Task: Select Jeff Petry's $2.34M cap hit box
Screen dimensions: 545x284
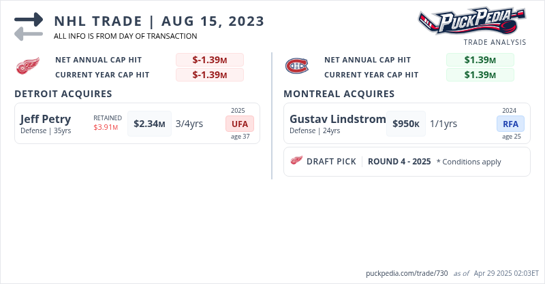Action: coord(149,124)
